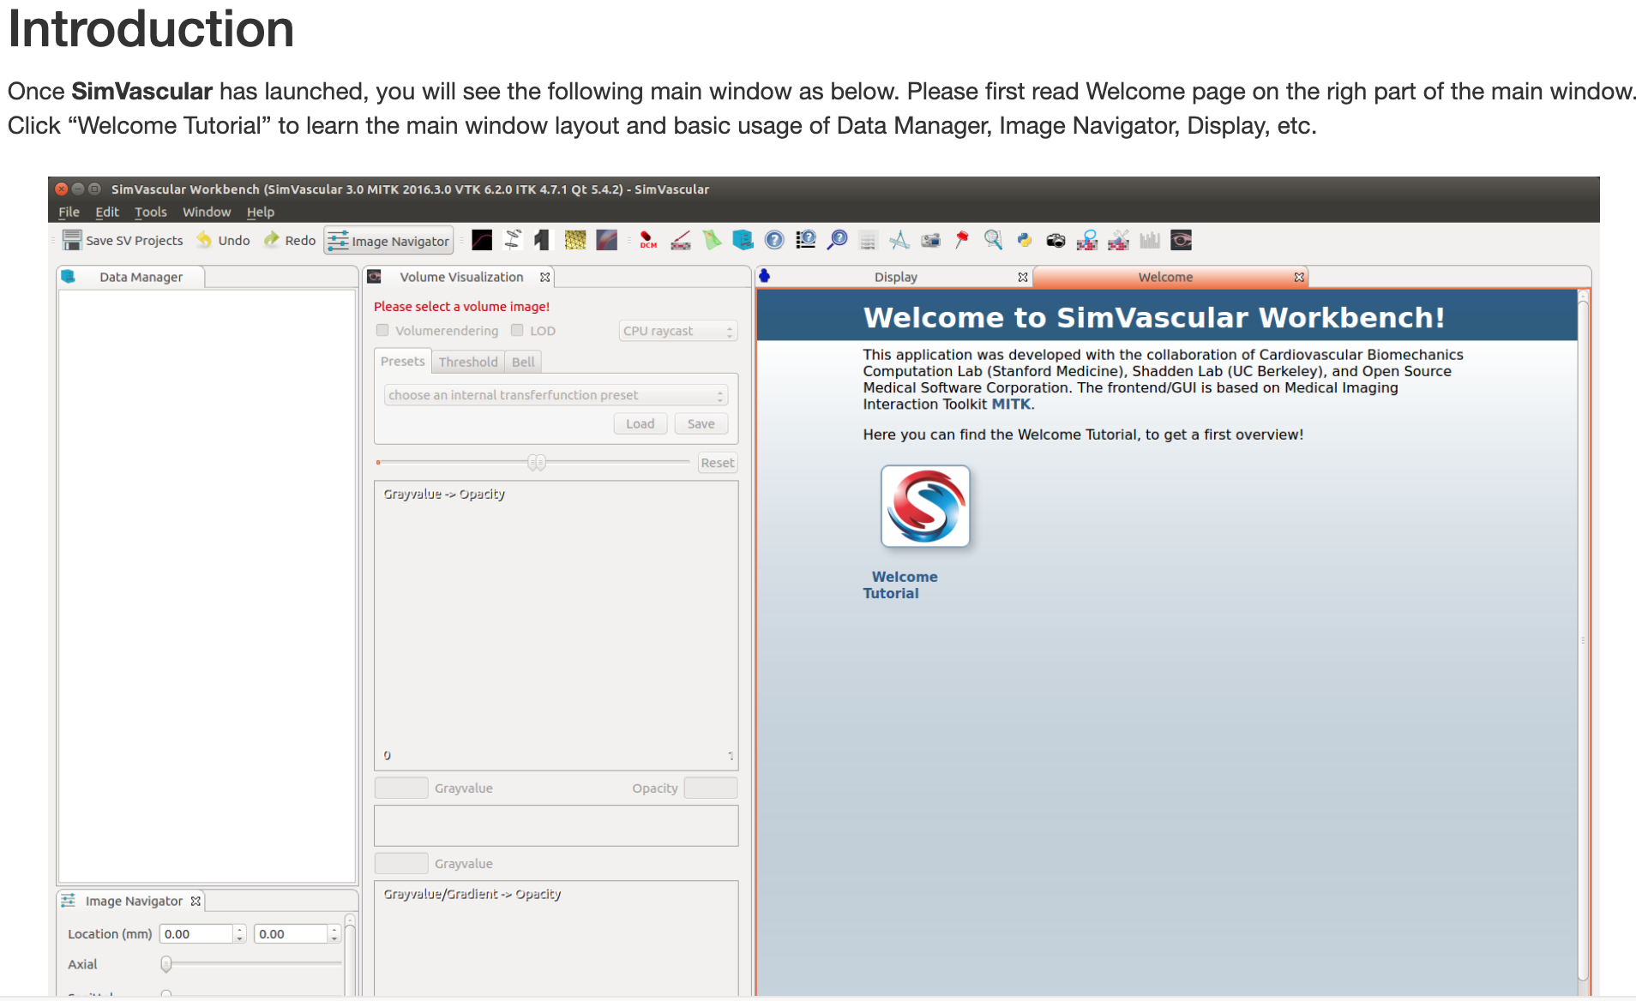
Task: Click the Opacity input field
Action: click(x=711, y=788)
